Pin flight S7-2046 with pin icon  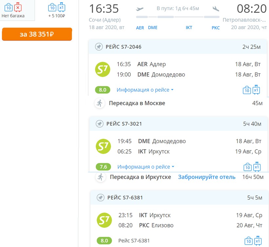tap(99, 47)
